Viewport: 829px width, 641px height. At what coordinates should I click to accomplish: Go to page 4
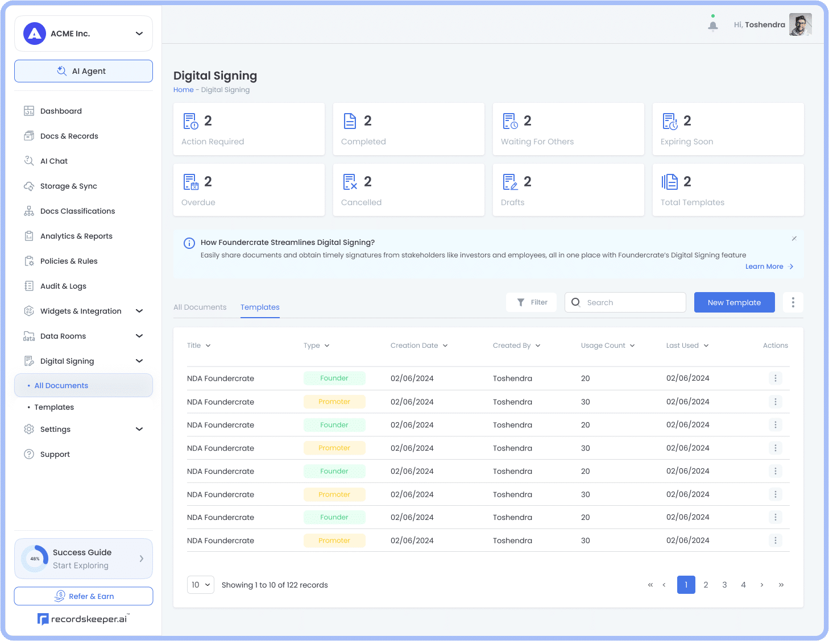(743, 585)
